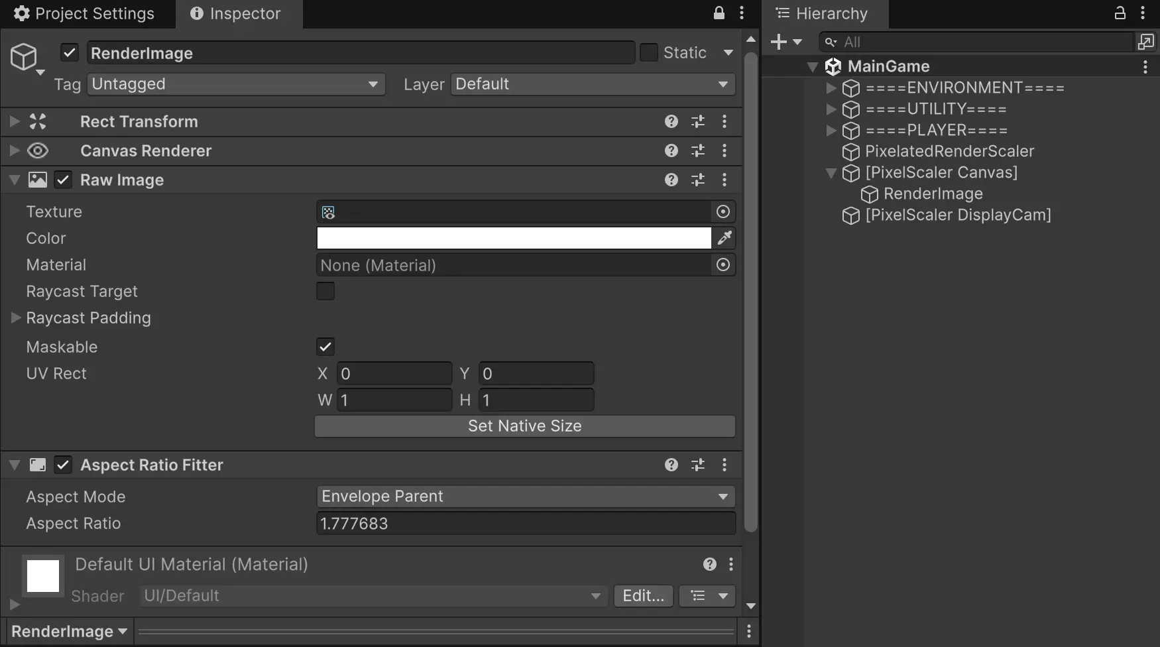Screen dimensions: 1160x647
Task: Click the Inspector lock icon
Action: [718, 13]
